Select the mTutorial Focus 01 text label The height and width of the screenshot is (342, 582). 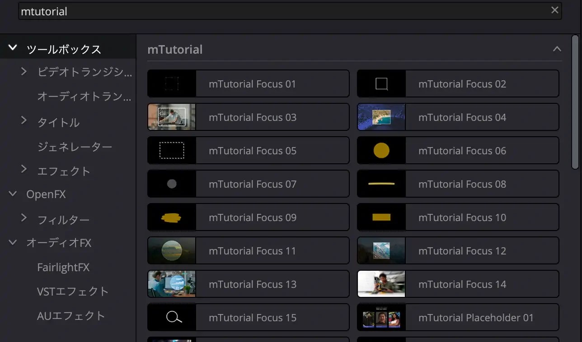pyautogui.click(x=252, y=84)
